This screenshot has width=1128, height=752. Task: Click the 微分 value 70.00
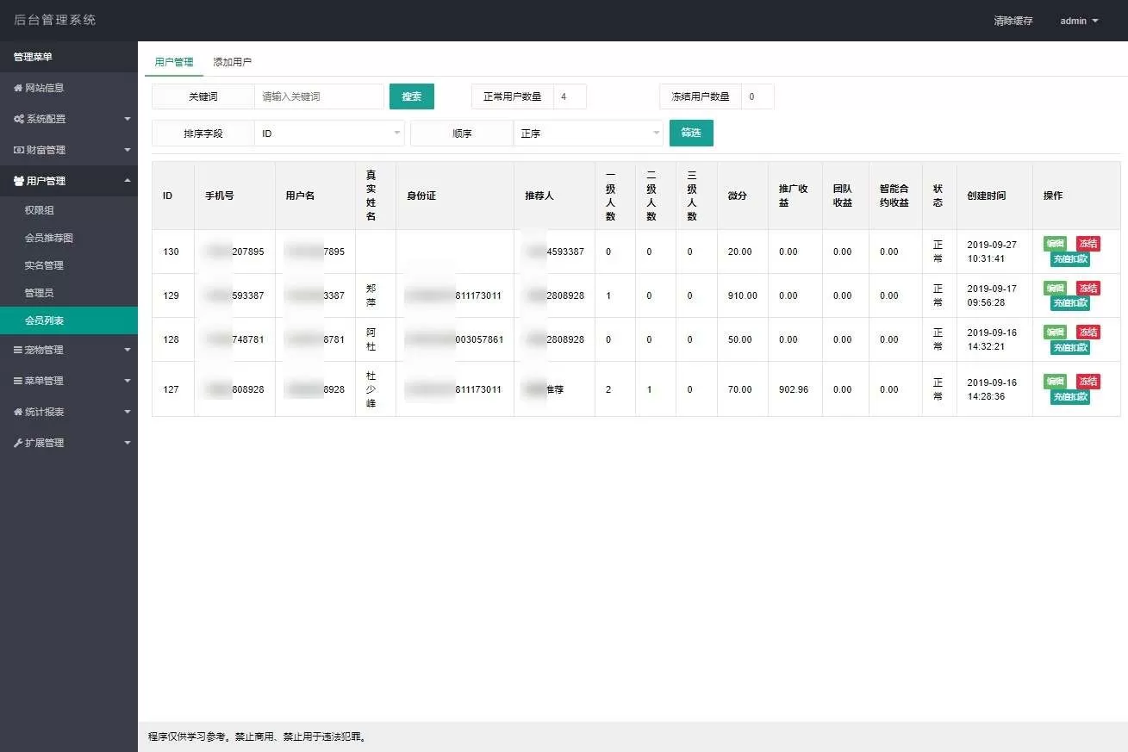pos(740,389)
